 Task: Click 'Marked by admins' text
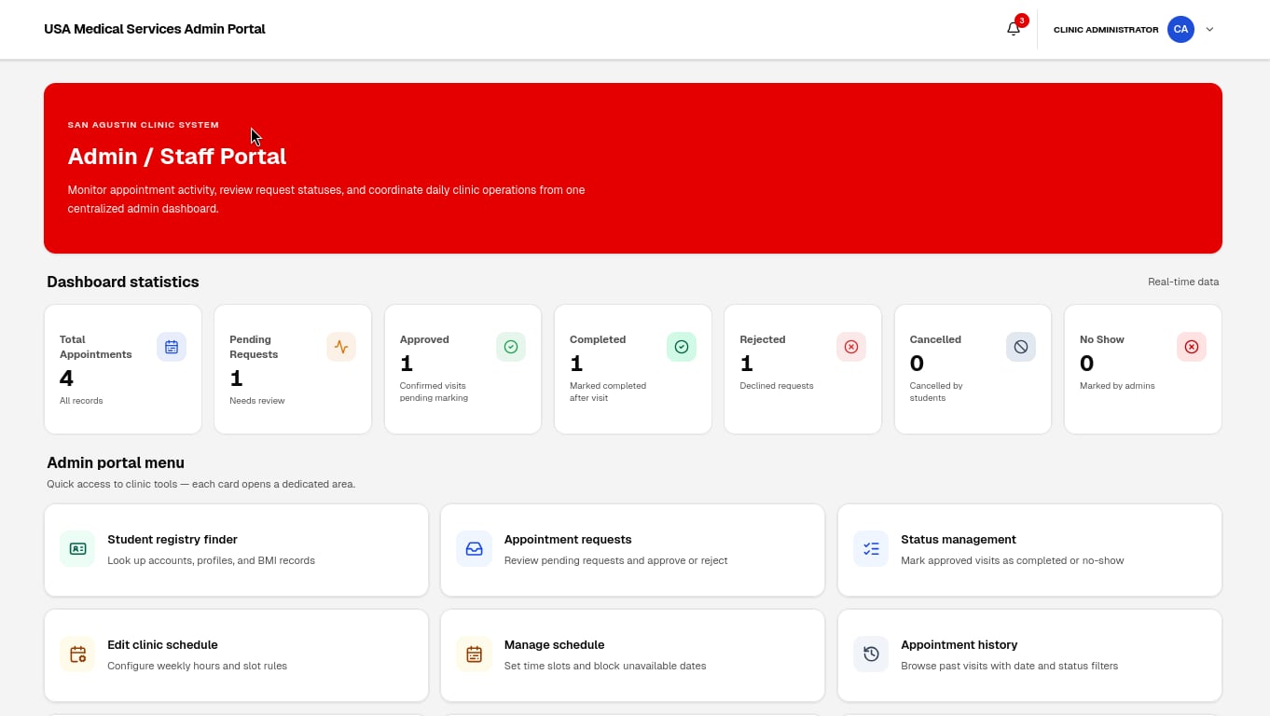(1117, 386)
